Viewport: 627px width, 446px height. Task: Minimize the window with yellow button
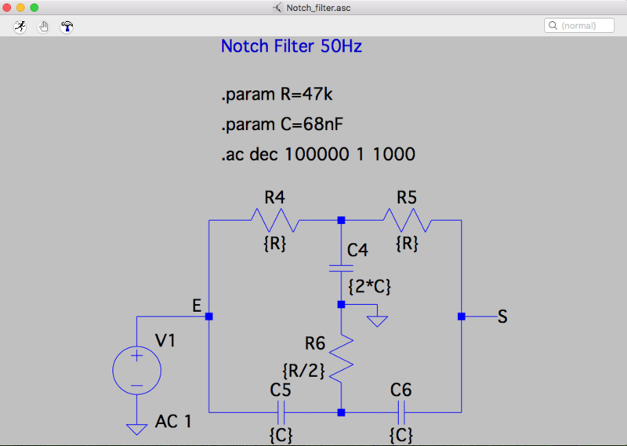coord(20,7)
